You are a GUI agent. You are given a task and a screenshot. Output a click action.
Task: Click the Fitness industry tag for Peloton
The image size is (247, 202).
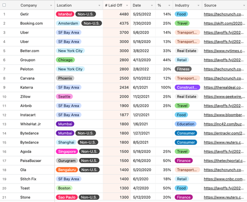(x=183, y=69)
